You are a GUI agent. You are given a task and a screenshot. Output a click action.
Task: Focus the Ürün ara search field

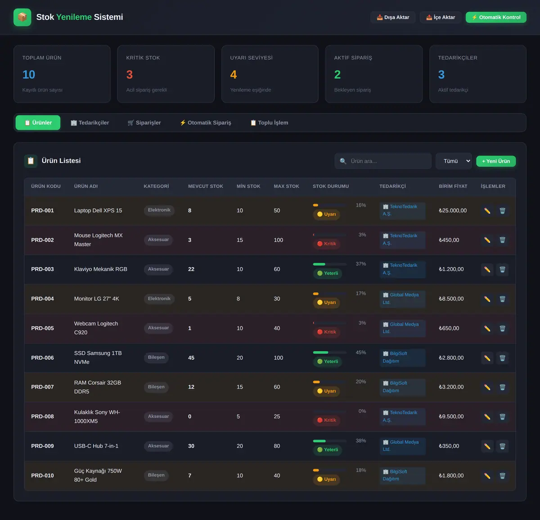[383, 161]
